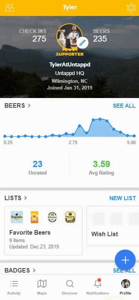This screenshot has width=139, height=300.
Task: Tap the blue plus check-in button
Action: (x=125, y=260)
